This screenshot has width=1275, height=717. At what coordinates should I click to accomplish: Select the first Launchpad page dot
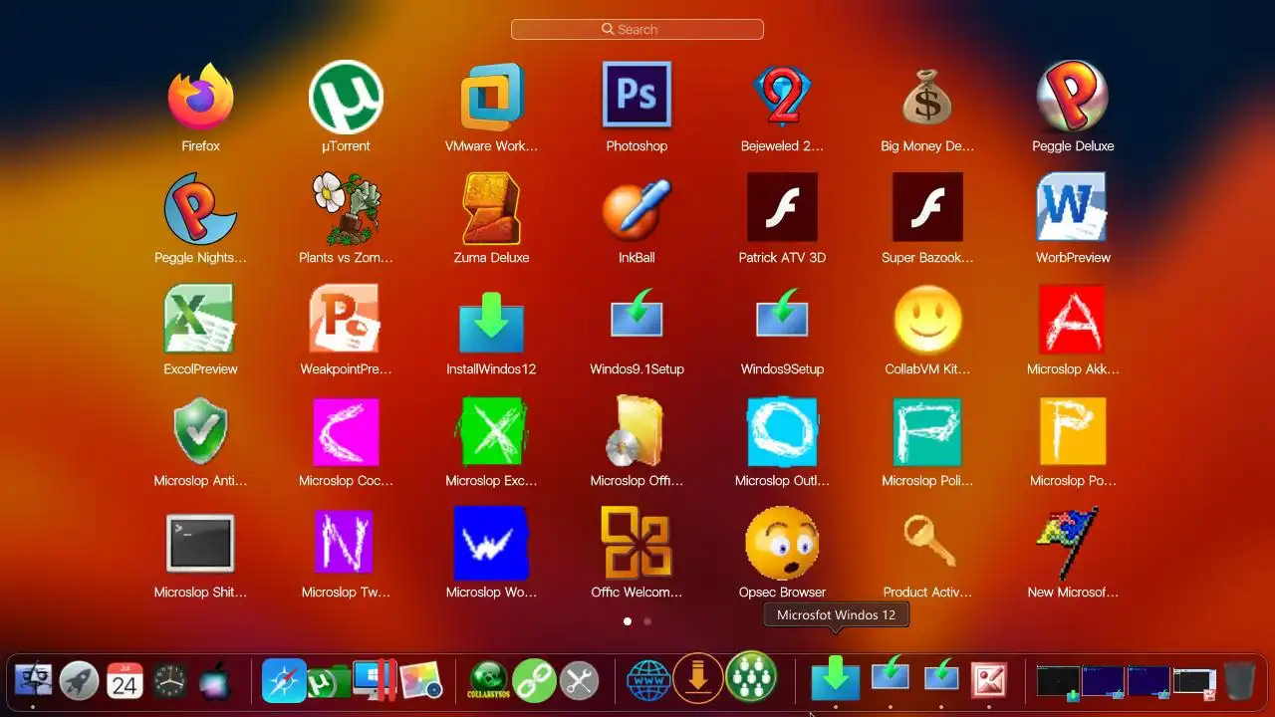coord(627,620)
